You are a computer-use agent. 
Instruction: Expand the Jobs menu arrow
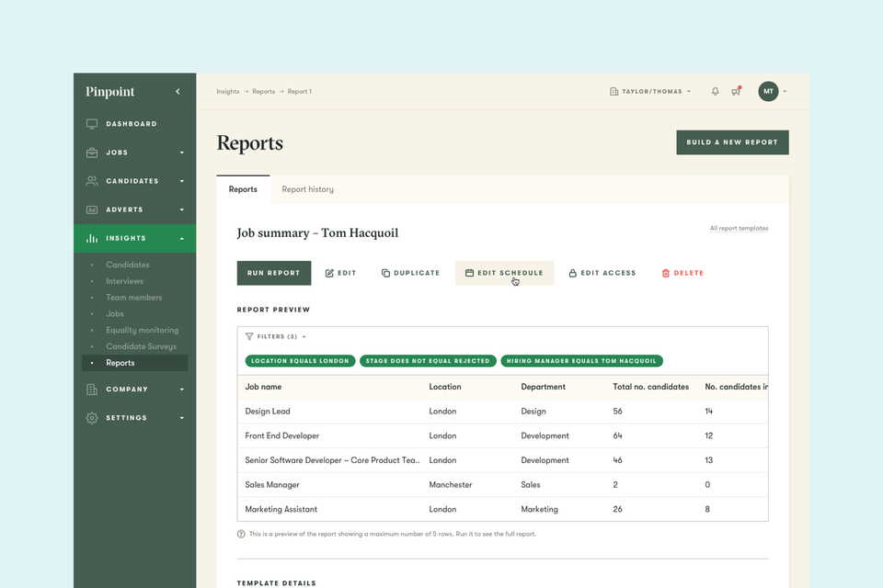click(x=182, y=153)
